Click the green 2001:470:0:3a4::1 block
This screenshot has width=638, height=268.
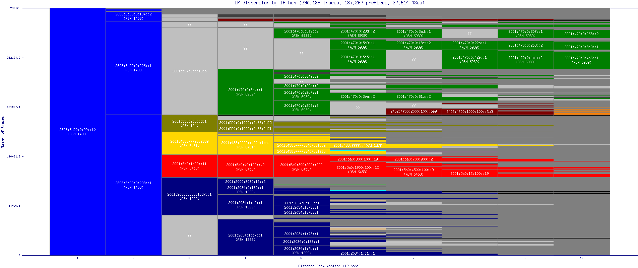[246, 92]
